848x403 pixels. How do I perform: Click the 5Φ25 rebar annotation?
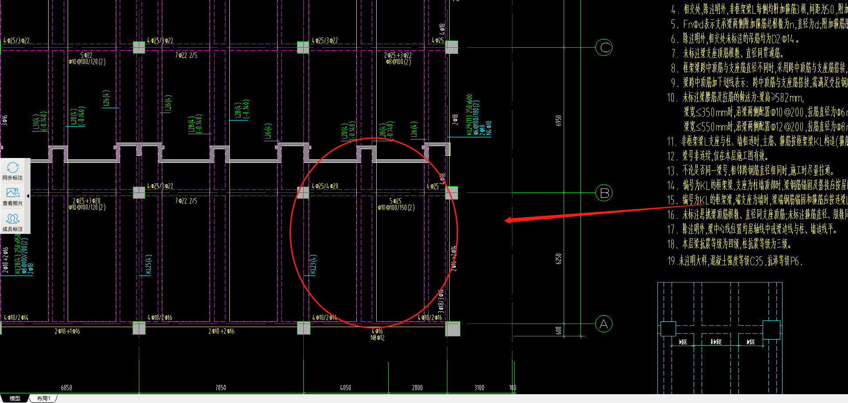pos(395,201)
